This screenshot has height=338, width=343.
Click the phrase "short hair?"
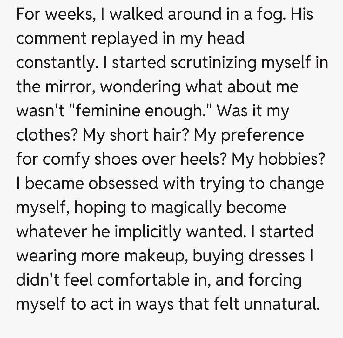point(148,135)
